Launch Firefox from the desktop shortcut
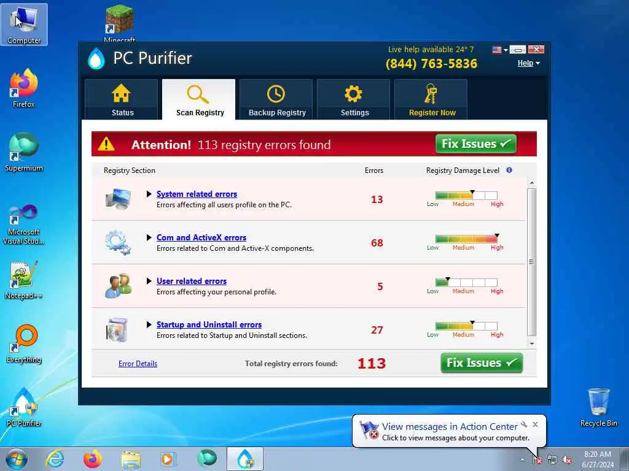 click(24, 88)
